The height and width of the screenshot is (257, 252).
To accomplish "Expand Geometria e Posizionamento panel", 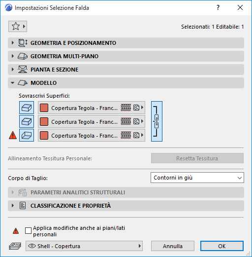I will coord(126,43).
